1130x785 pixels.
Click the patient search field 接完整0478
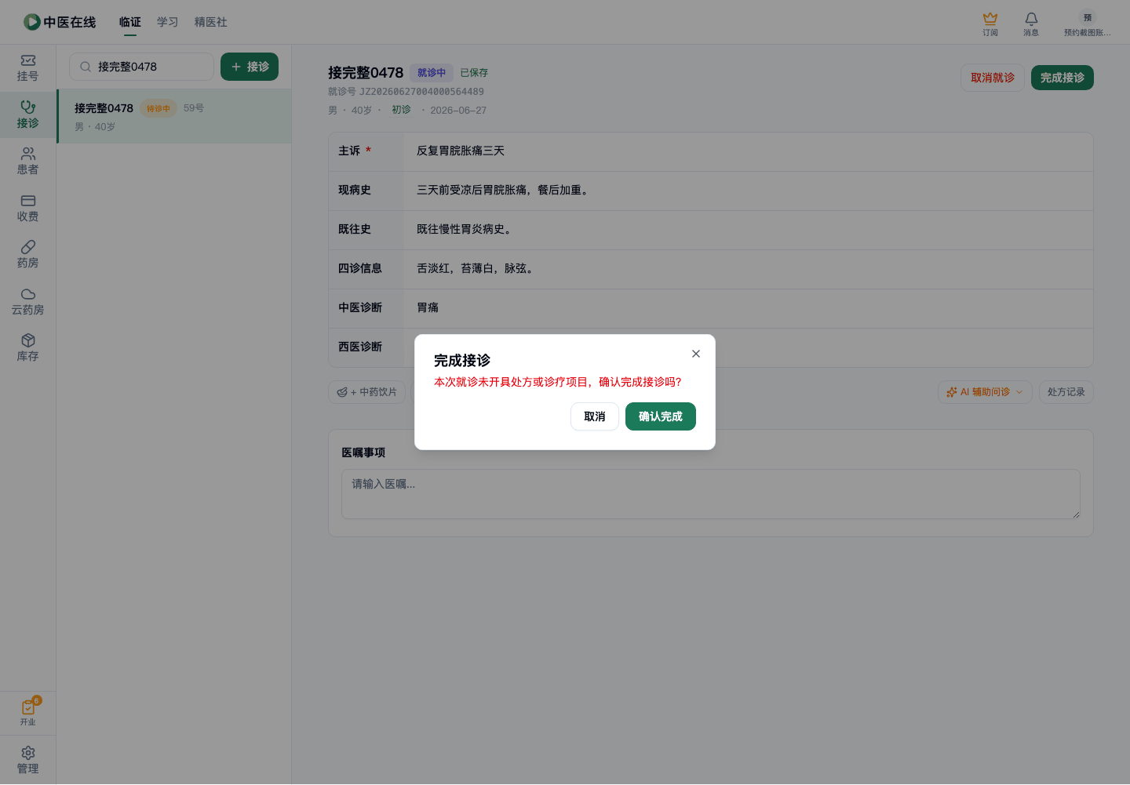(142, 67)
